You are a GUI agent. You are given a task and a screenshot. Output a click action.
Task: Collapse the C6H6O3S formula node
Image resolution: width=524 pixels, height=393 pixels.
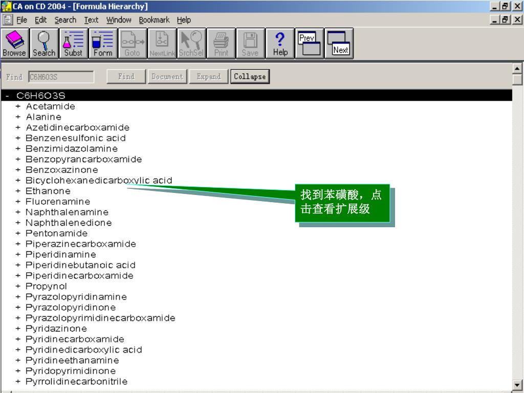pos(7,96)
